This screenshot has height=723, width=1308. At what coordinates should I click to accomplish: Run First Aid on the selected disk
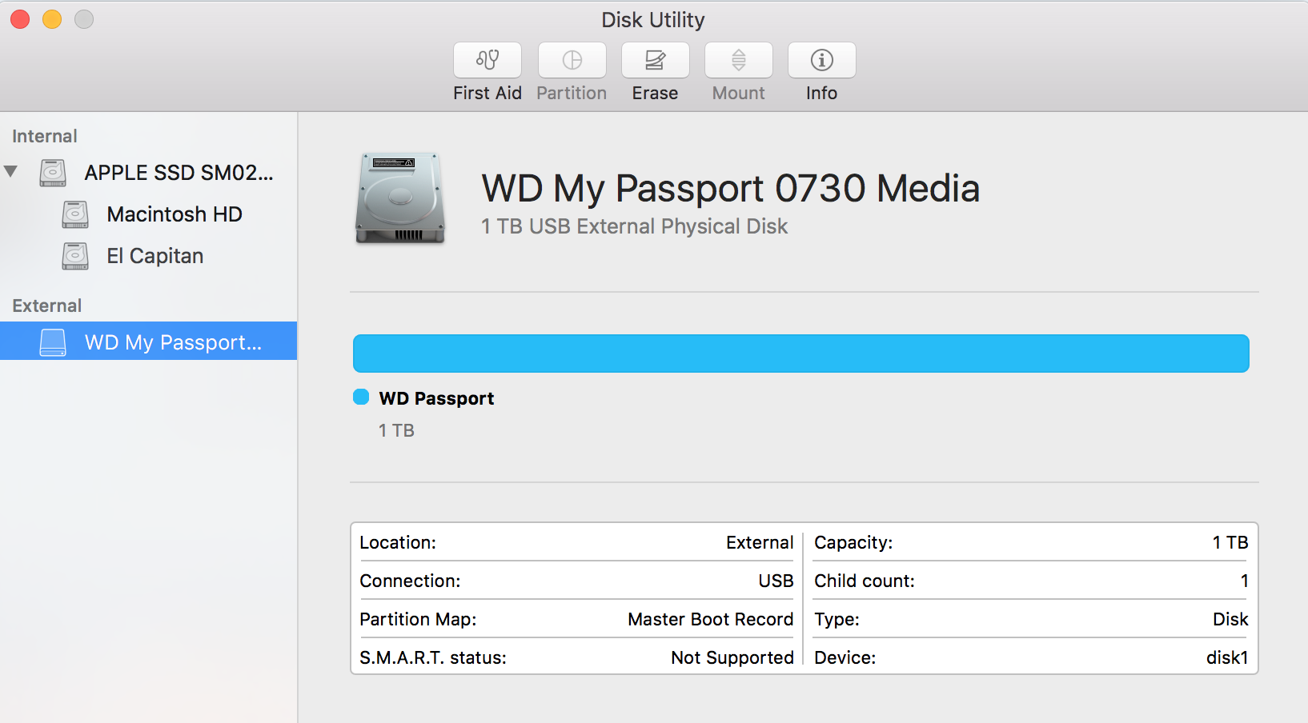pos(487,60)
